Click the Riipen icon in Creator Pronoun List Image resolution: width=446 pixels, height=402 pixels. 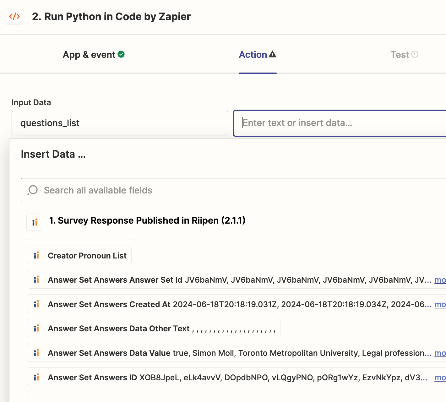(x=36, y=255)
